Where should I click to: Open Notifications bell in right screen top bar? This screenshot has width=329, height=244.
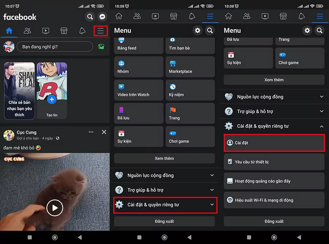[302, 16]
